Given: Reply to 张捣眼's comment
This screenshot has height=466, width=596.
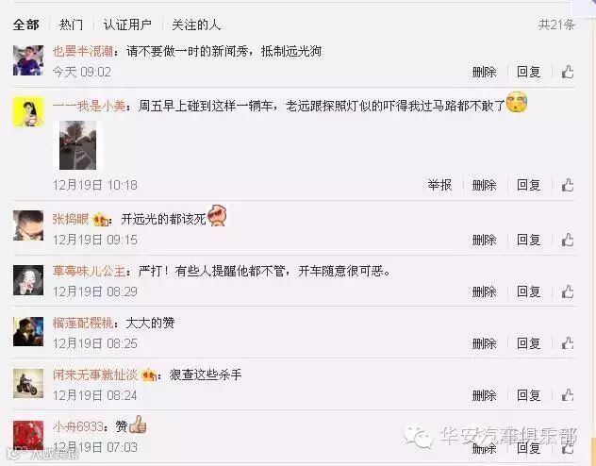Looking at the screenshot, I should coord(528,240).
